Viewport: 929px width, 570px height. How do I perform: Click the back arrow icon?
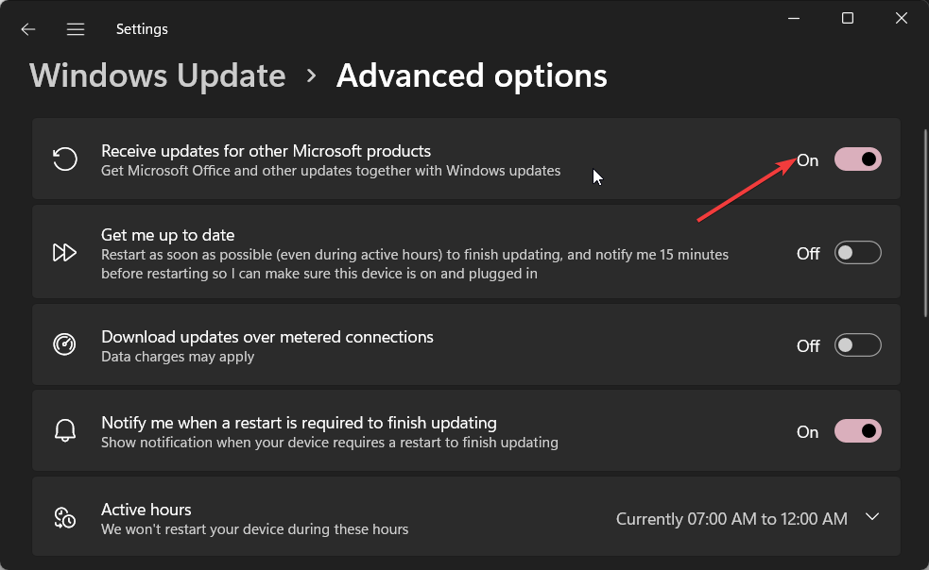(x=27, y=29)
